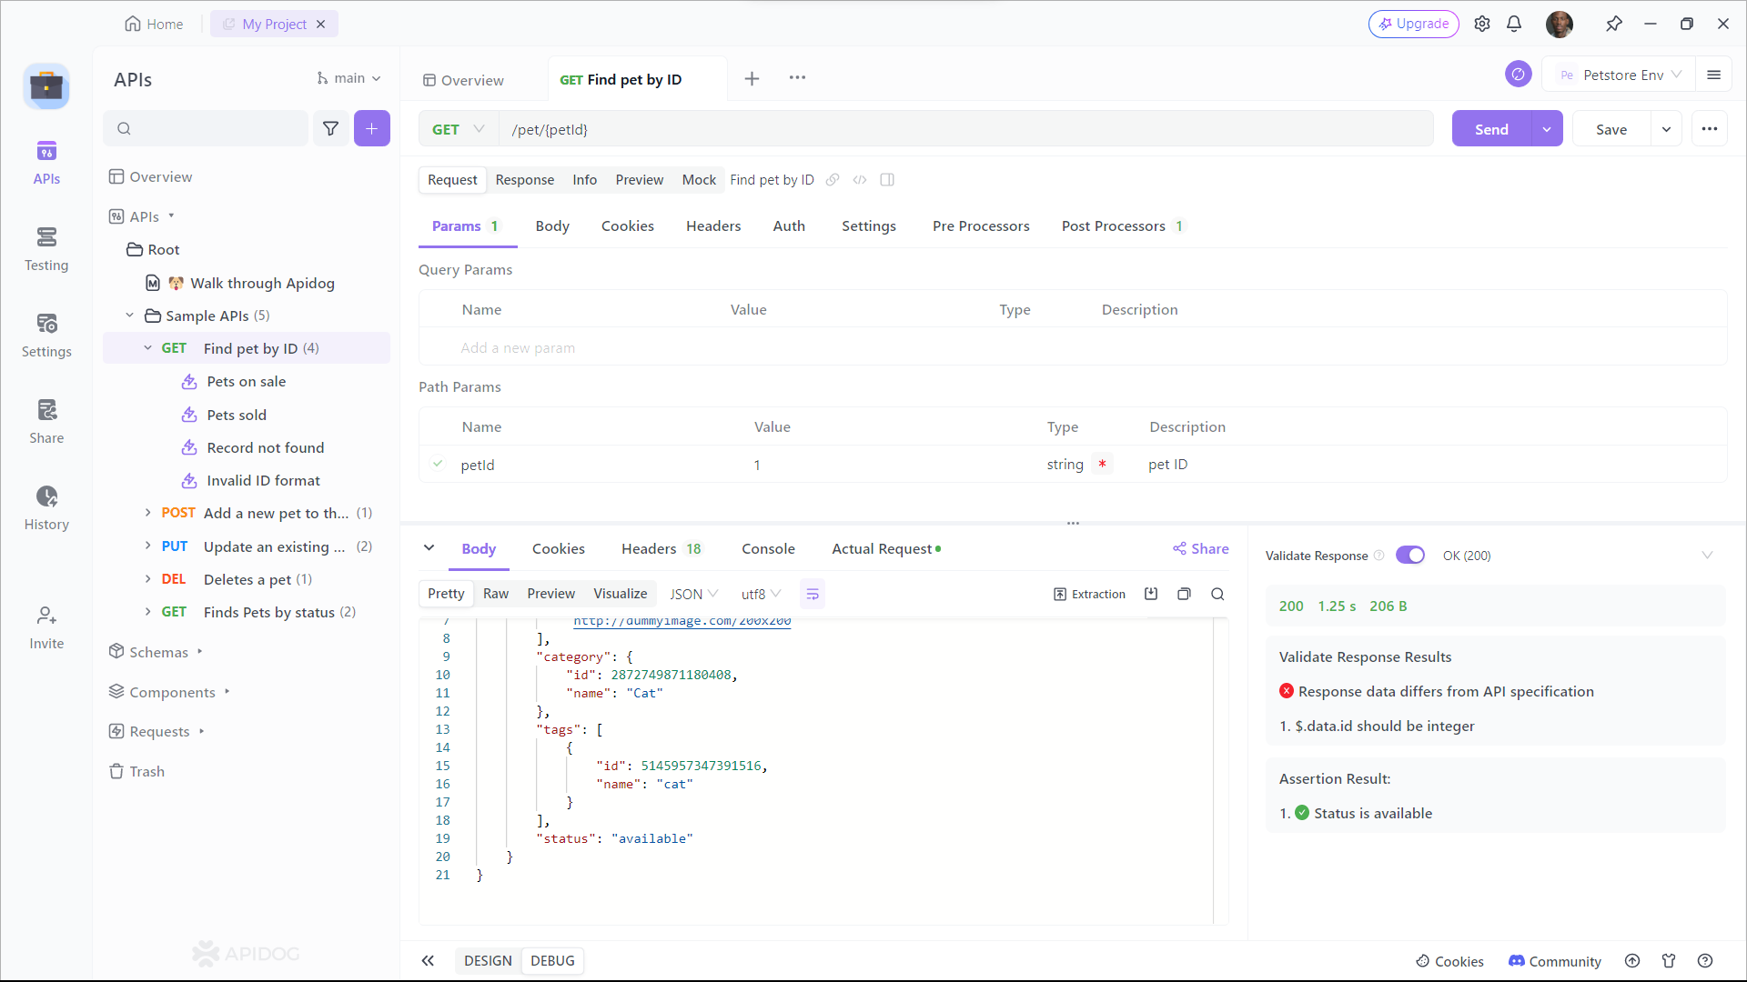1747x982 pixels.
Task: Click the save options dropdown arrow
Action: (1667, 129)
